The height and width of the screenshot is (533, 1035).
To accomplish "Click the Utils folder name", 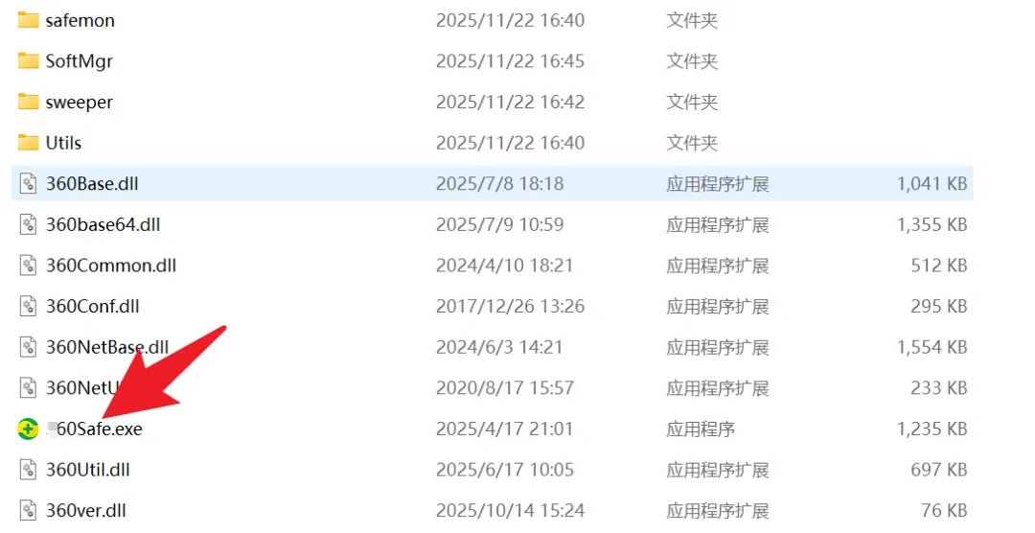I will pos(63,143).
